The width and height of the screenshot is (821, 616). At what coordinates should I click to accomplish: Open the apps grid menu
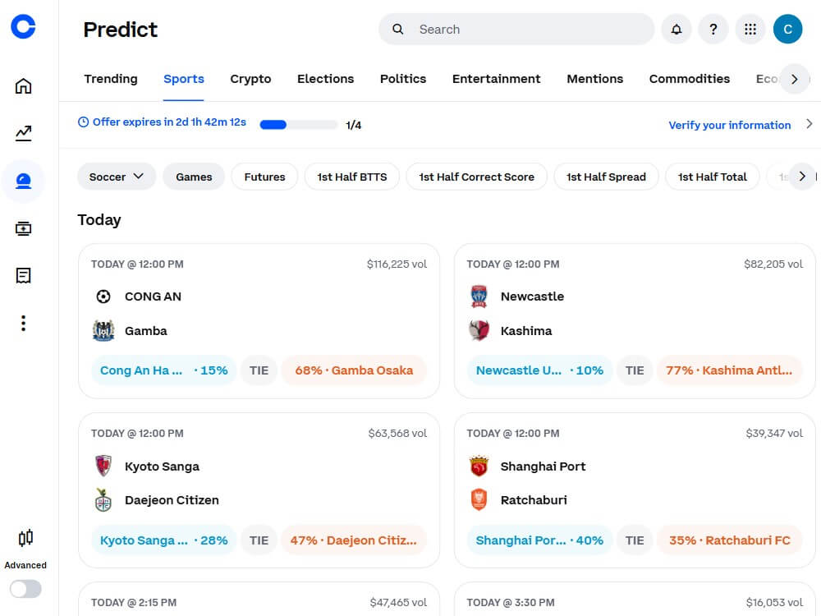coord(750,30)
